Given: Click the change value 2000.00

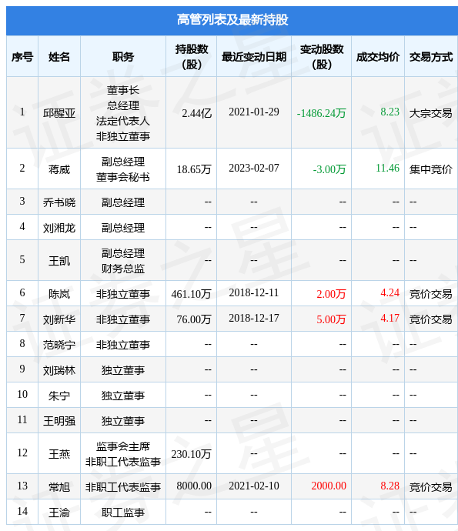Looking at the screenshot, I should 329,486.
